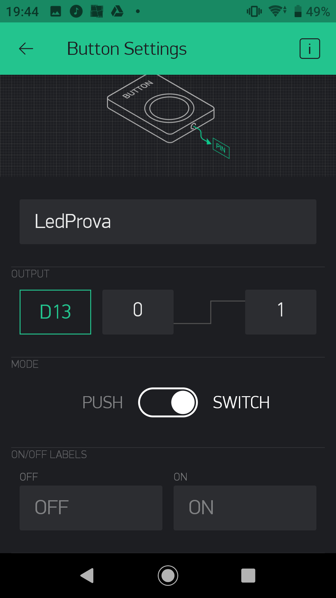Edit the LedProva name field
Image resolution: width=336 pixels, height=598 pixels.
(168, 222)
